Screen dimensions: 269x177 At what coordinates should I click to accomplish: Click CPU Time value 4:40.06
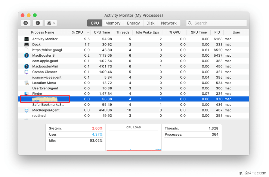(105, 110)
